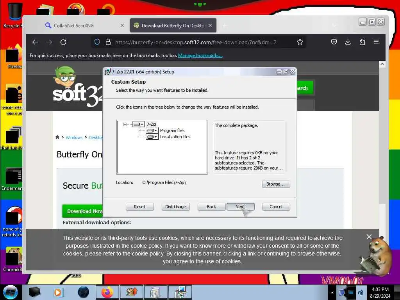Open Windows breadcrumb link
Screen dimensions: 400x300
click(x=74, y=137)
